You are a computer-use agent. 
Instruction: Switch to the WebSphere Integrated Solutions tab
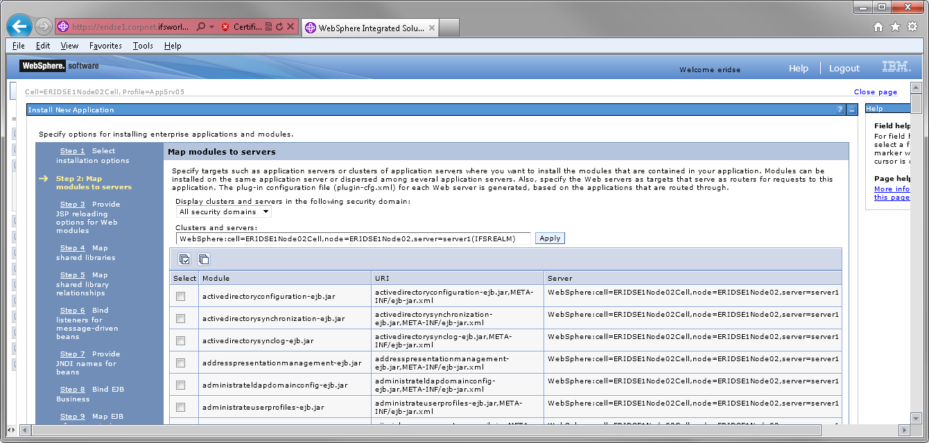367,27
